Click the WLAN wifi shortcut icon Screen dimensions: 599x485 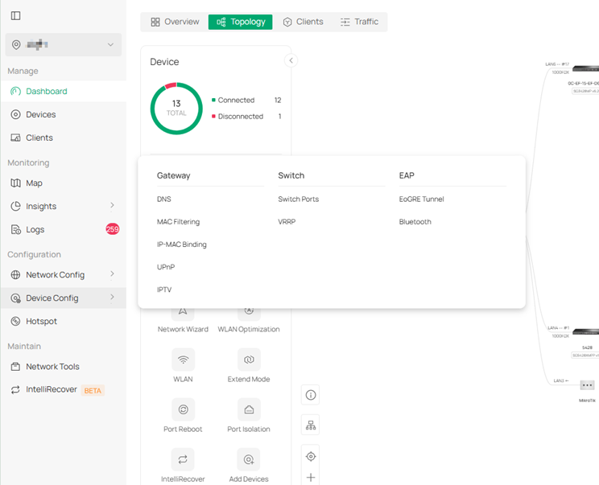tap(183, 360)
